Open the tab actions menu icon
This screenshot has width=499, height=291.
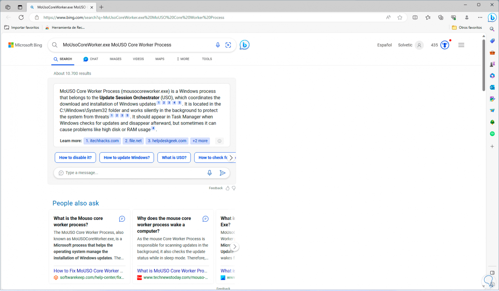[x=8, y=7]
